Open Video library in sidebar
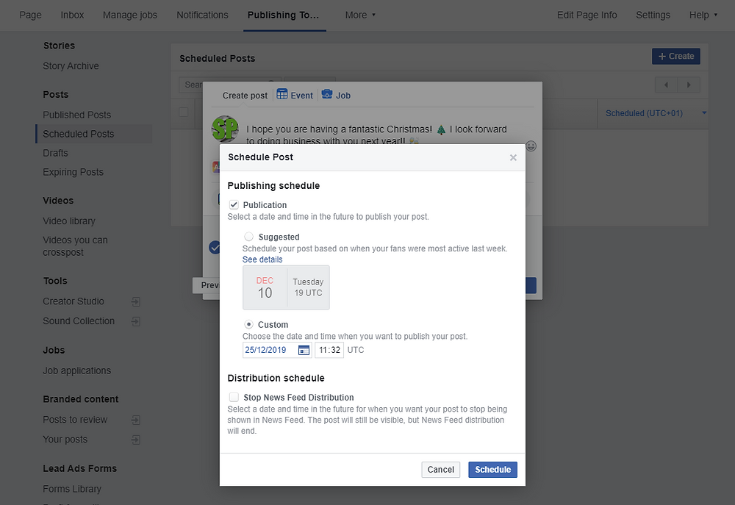Screen dimensions: 735x505 tap(69, 221)
